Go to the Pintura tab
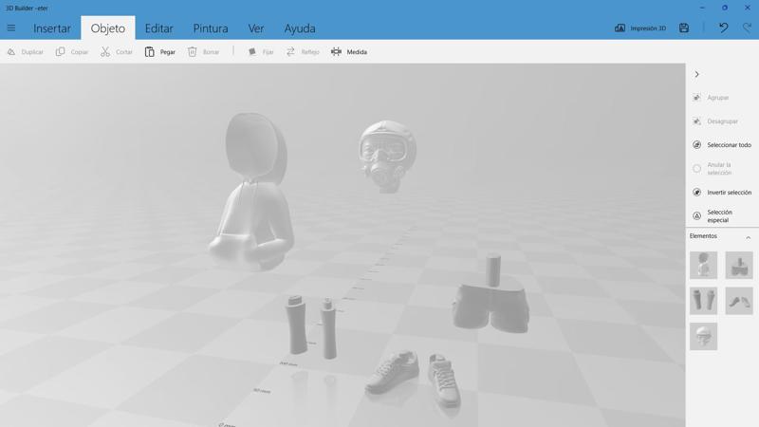 (211, 28)
